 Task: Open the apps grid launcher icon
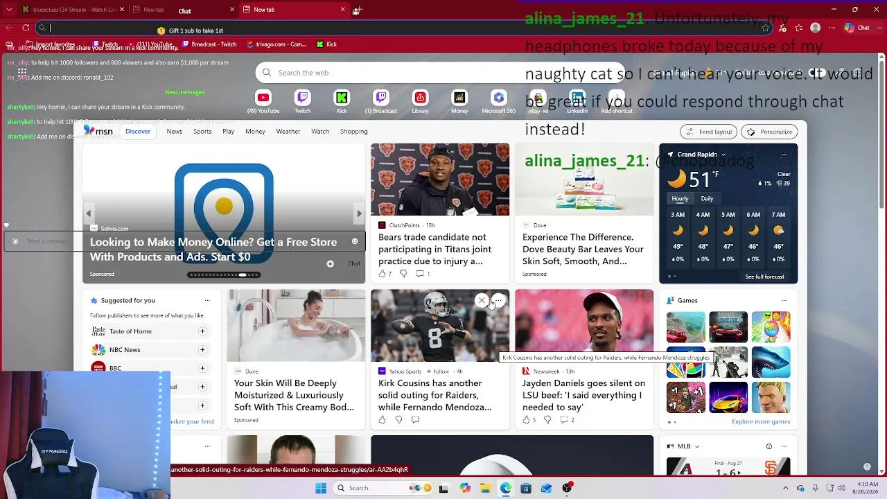(22, 72)
